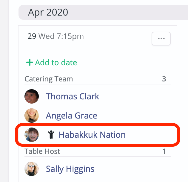This screenshot has height=182, width=188.
Task: Click the dashed divider below the date
Action: [98, 50]
